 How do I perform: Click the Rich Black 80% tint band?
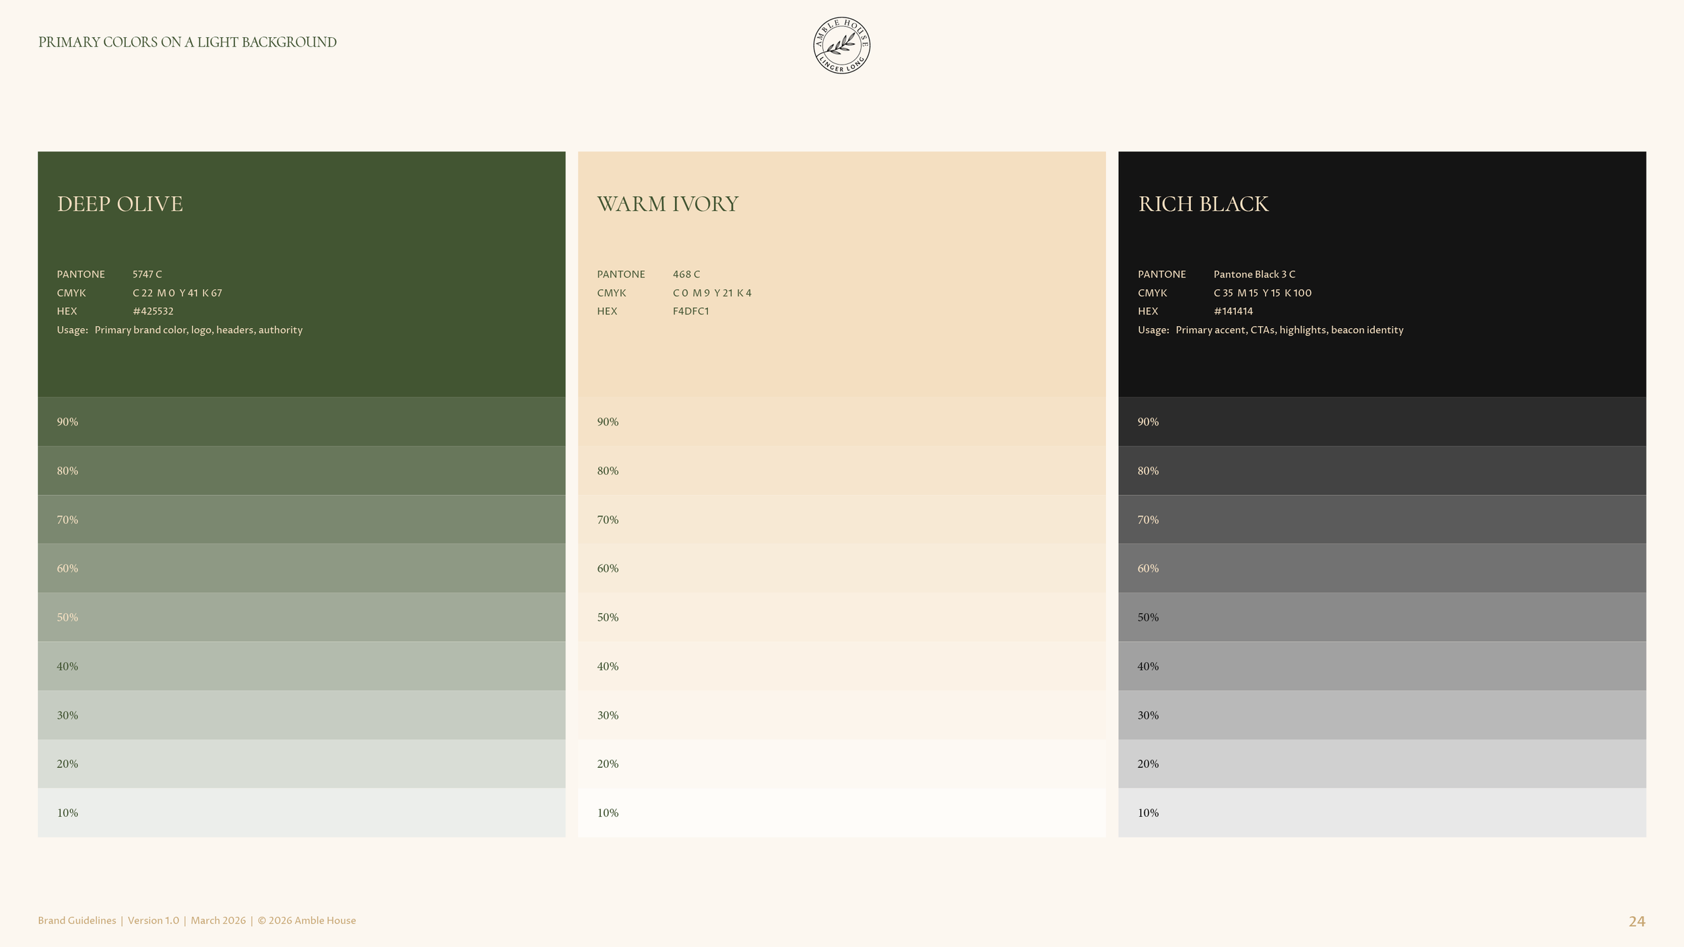[x=1382, y=471]
